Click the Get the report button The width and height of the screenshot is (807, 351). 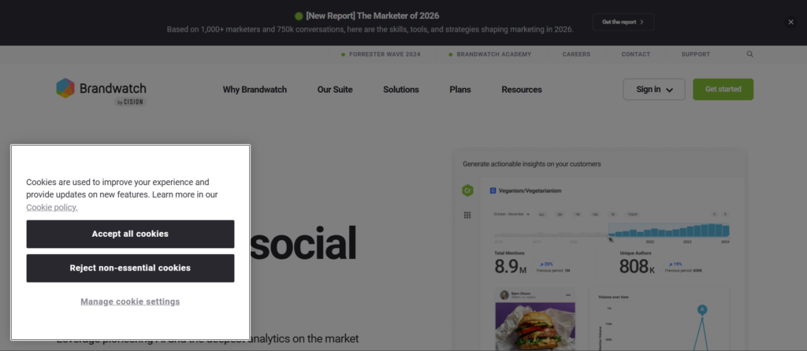point(623,22)
